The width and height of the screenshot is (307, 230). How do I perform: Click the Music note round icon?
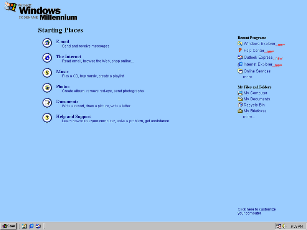(x=47, y=73)
